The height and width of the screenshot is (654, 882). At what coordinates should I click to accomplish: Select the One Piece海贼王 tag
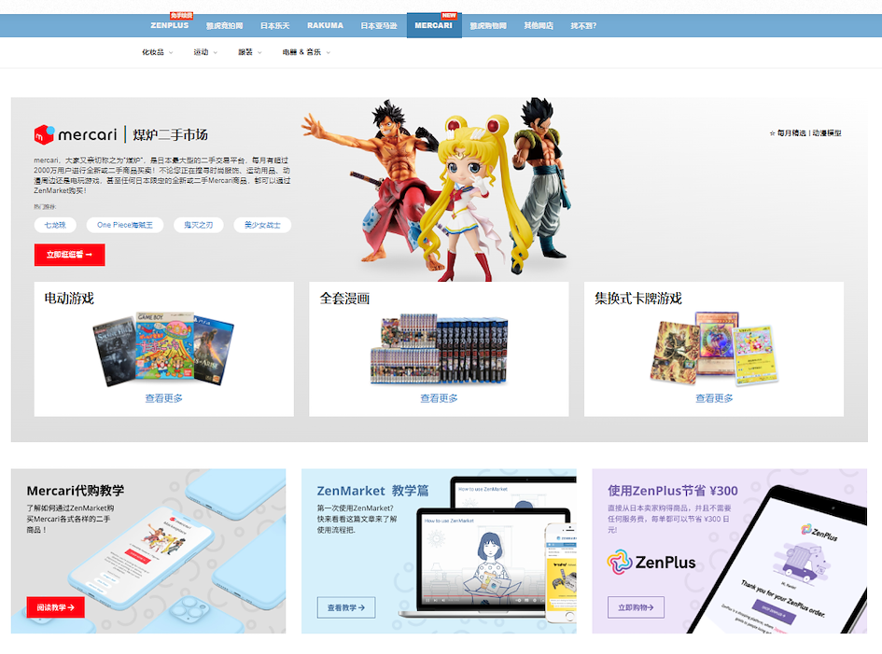point(125,225)
